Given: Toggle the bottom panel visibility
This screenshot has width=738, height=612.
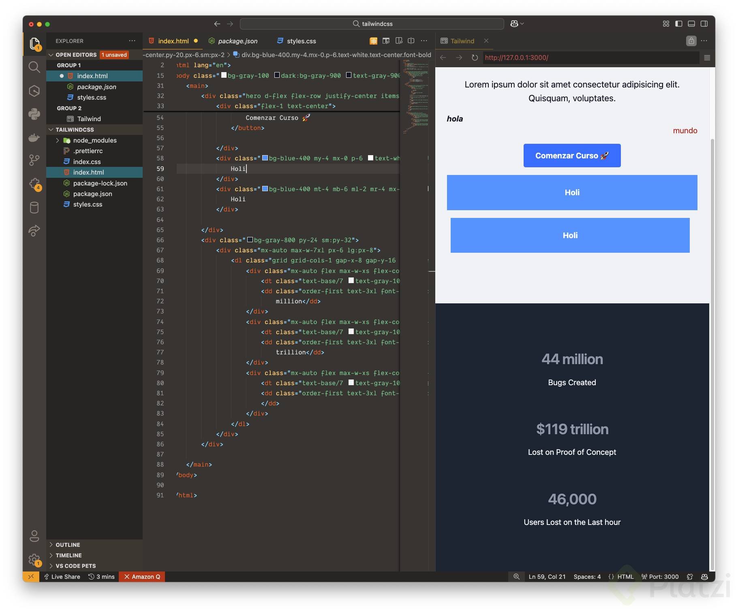Looking at the screenshot, I should [691, 24].
